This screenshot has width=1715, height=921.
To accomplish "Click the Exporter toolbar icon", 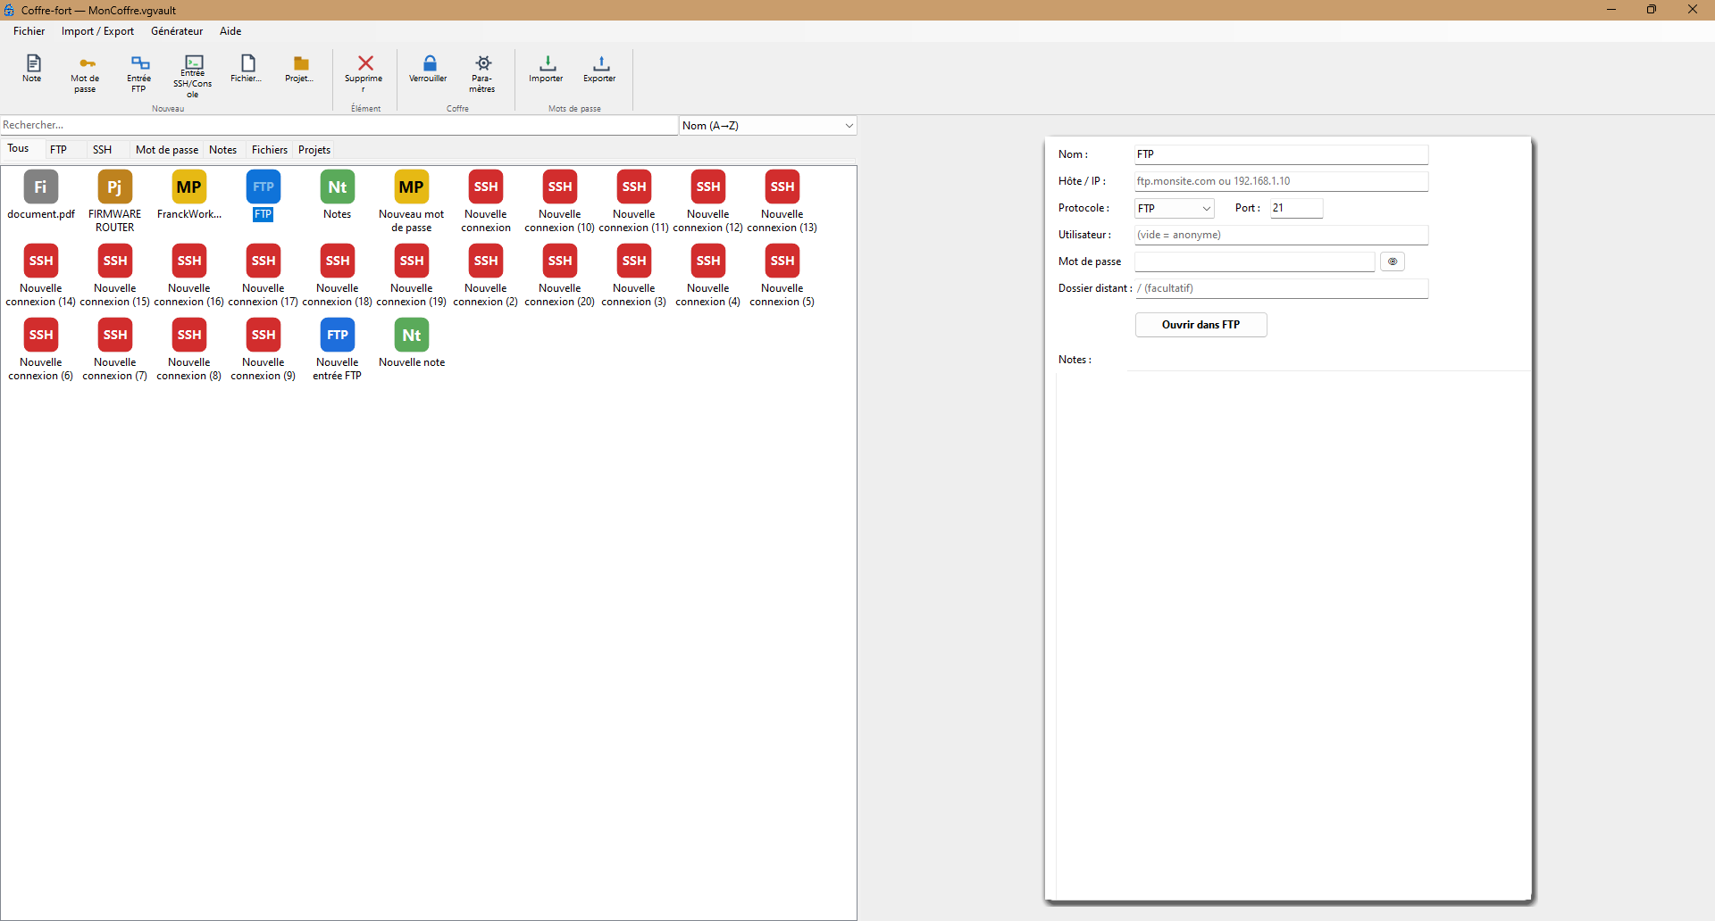I will tap(600, 69).
